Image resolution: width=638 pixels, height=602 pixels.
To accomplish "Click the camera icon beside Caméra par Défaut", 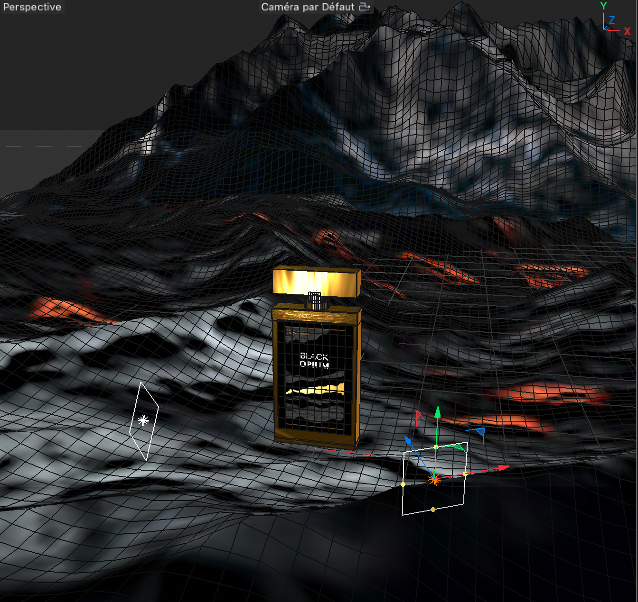I will click(365, 7).
